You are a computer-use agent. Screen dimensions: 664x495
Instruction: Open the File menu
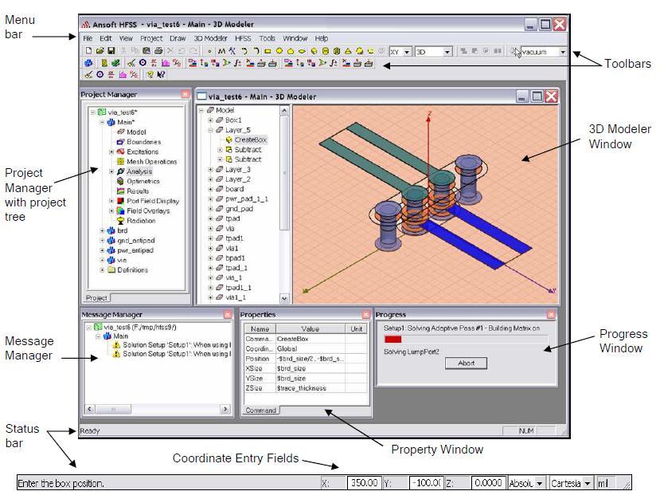pos(88,38)
